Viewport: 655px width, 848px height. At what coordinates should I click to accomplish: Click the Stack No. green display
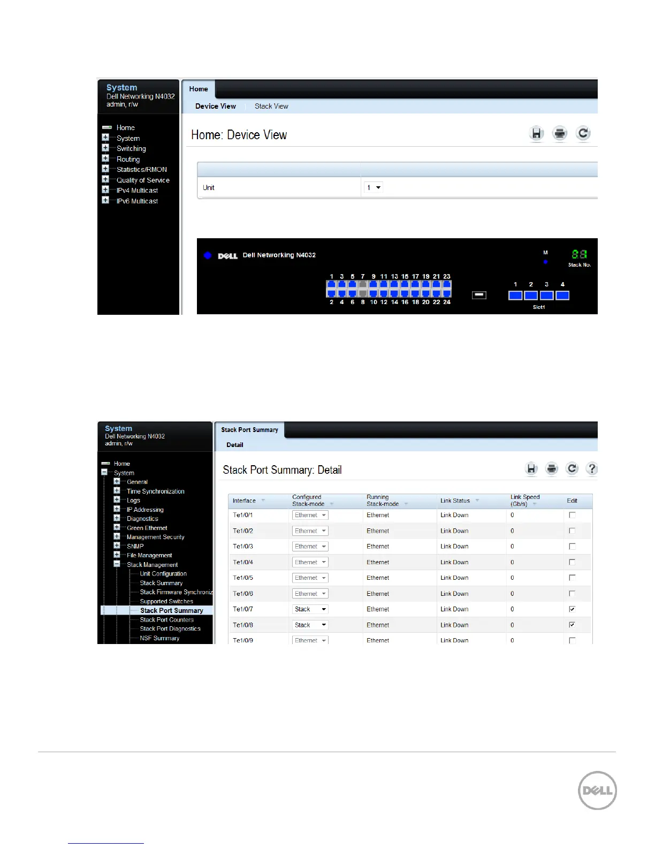click(579, 255)
